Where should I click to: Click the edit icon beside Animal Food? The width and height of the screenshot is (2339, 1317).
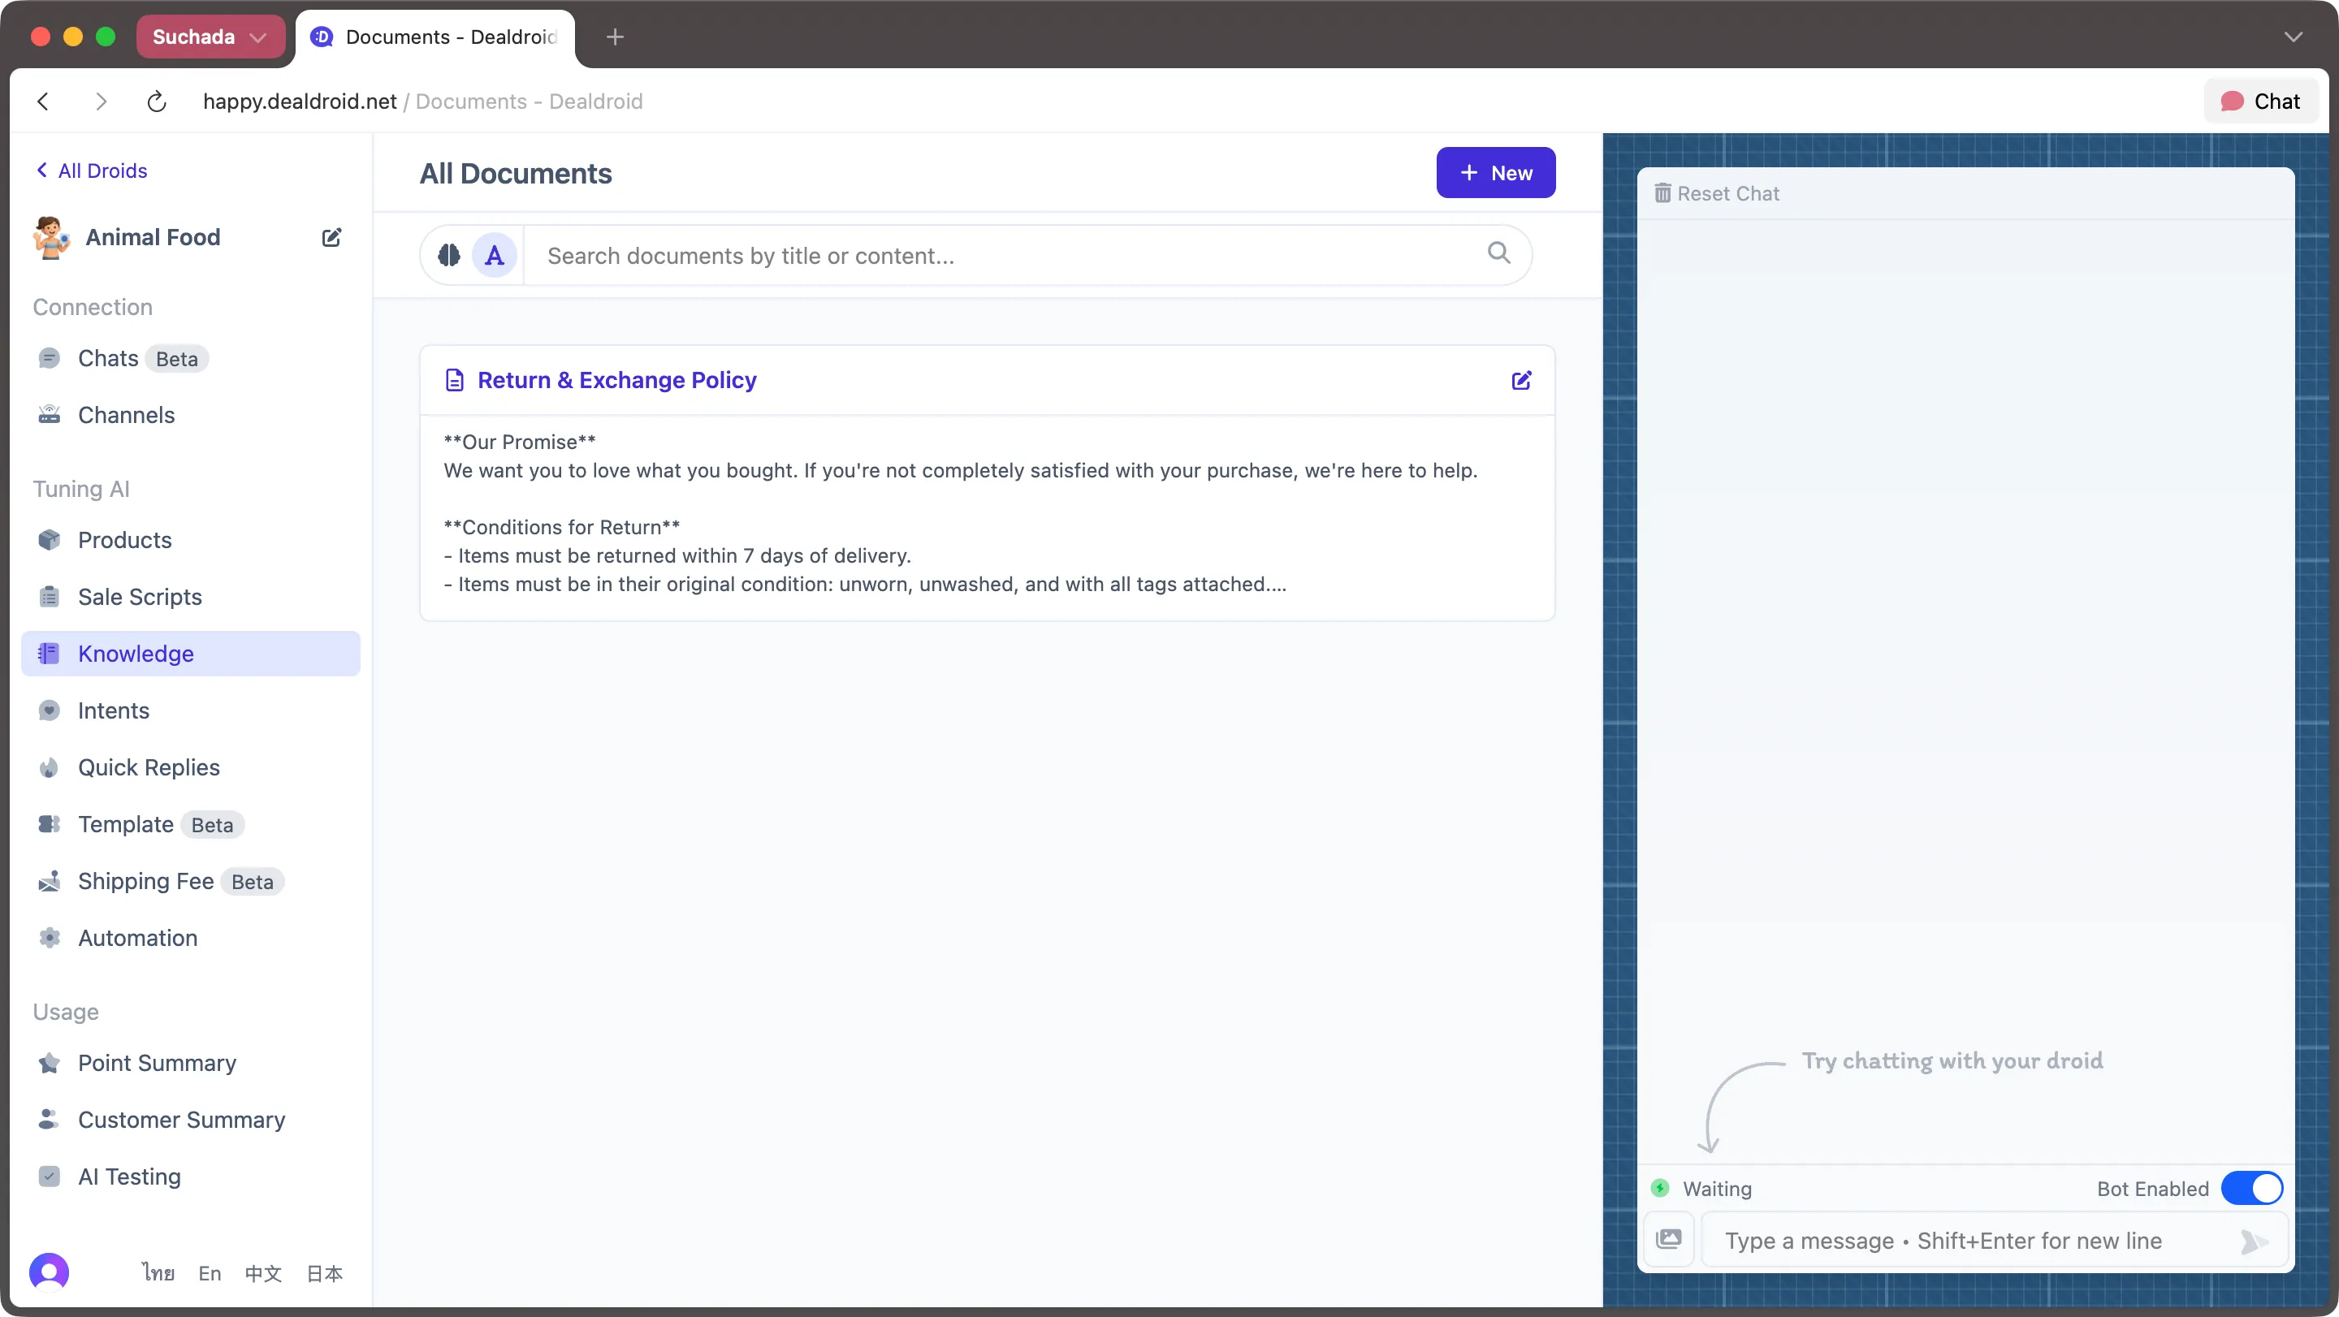[331, 238]
